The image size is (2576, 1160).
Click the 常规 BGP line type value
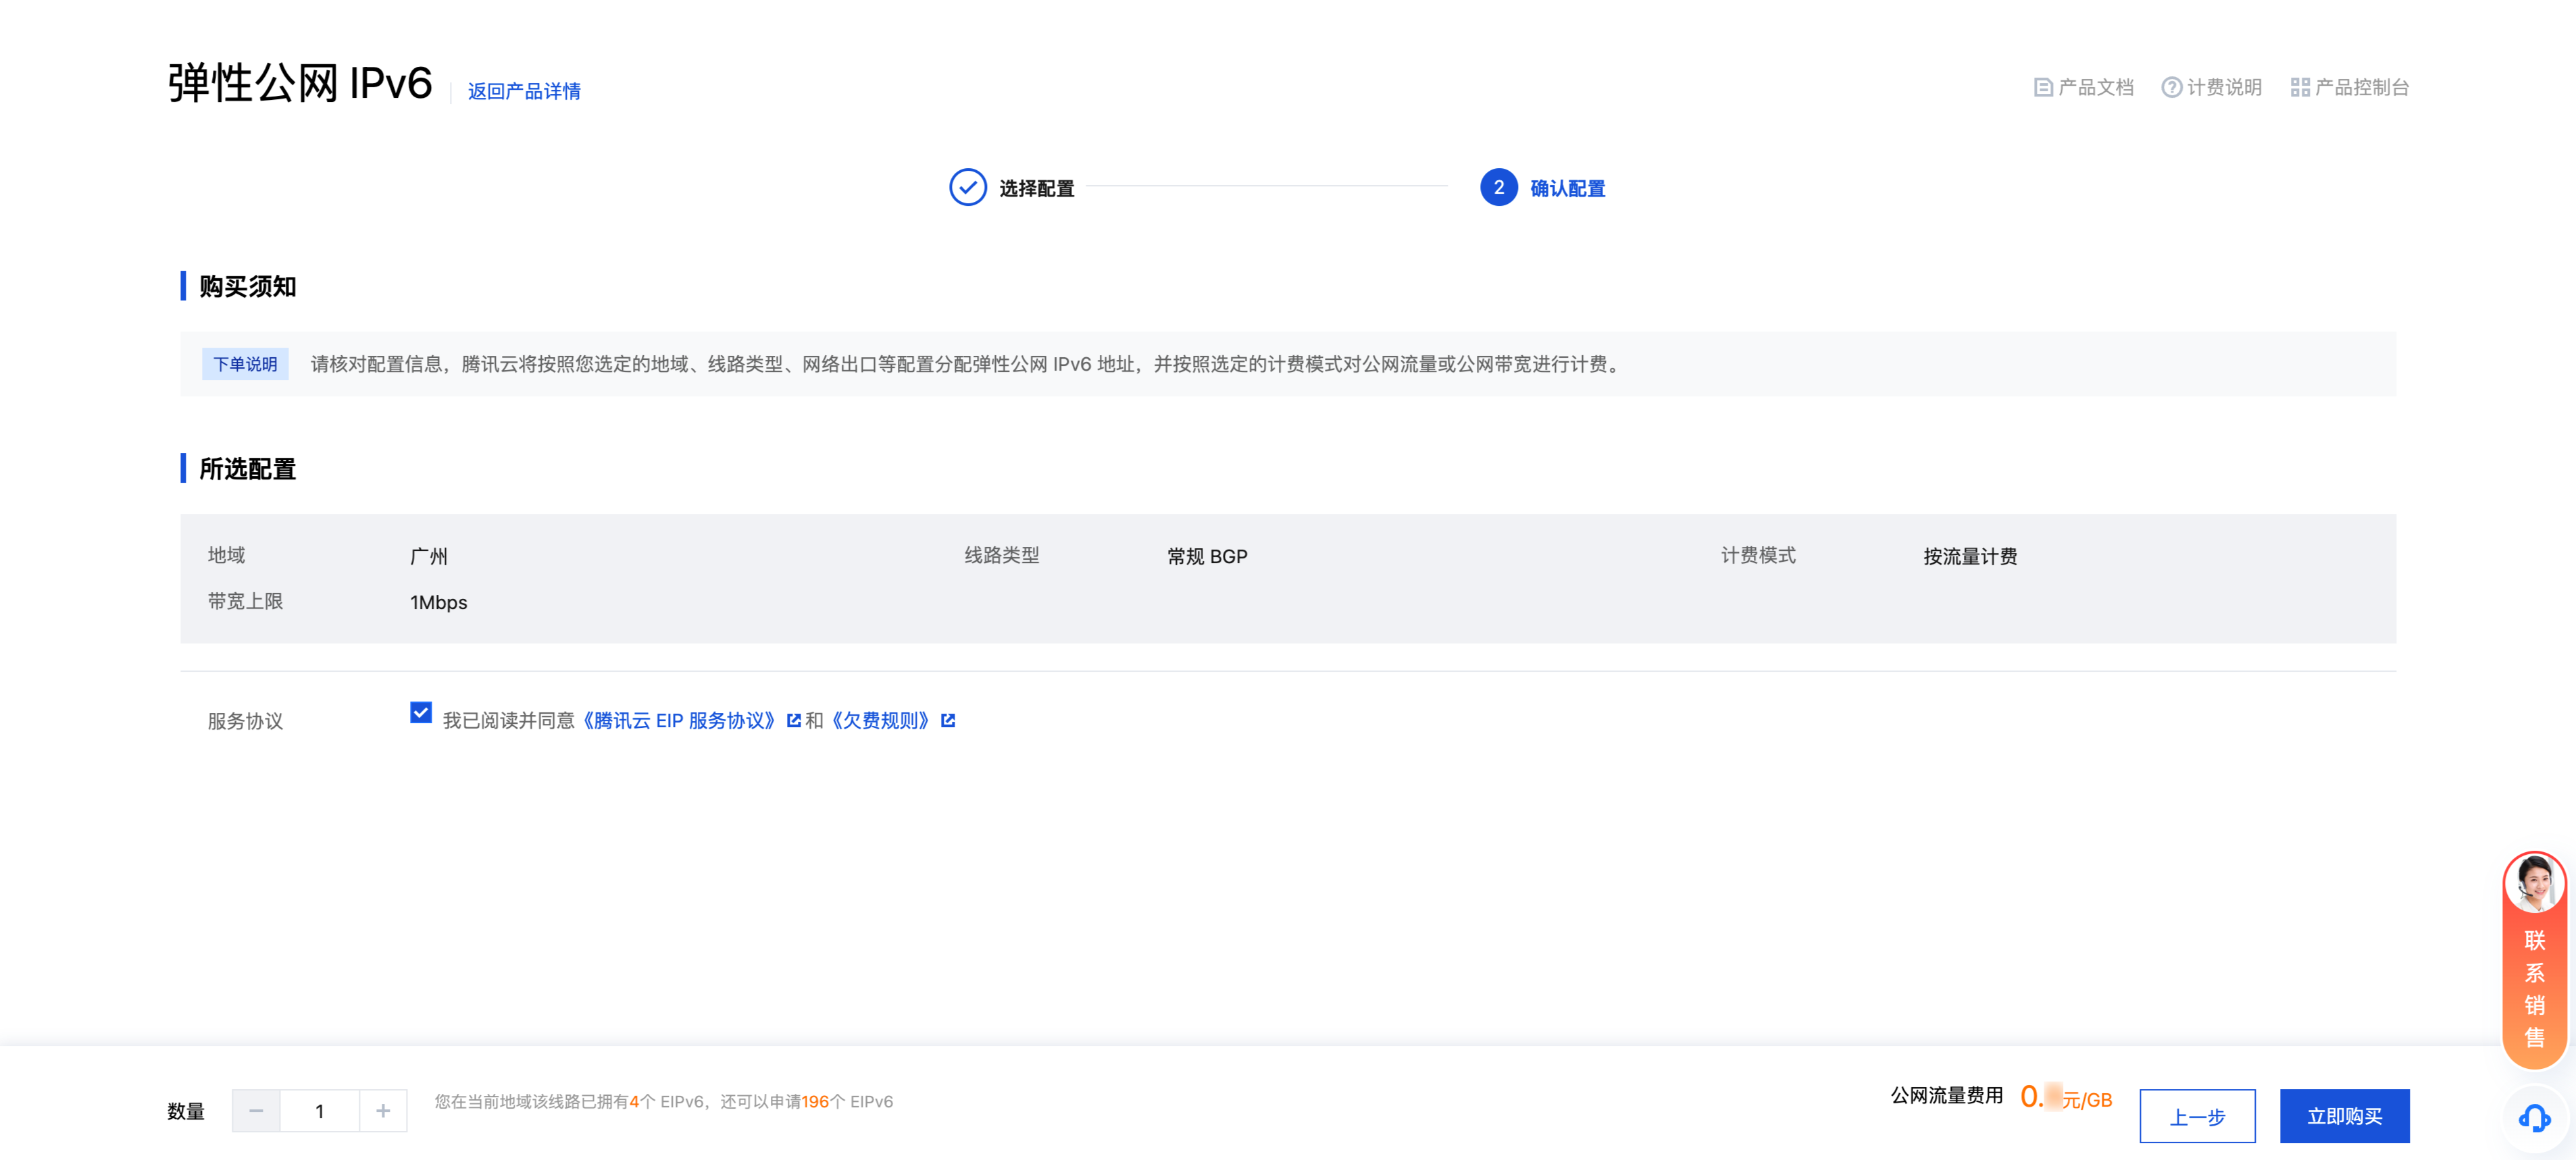1207,556
